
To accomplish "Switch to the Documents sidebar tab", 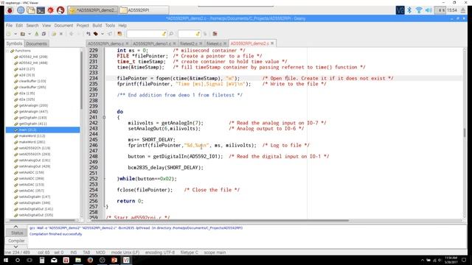I will [36, 43].
